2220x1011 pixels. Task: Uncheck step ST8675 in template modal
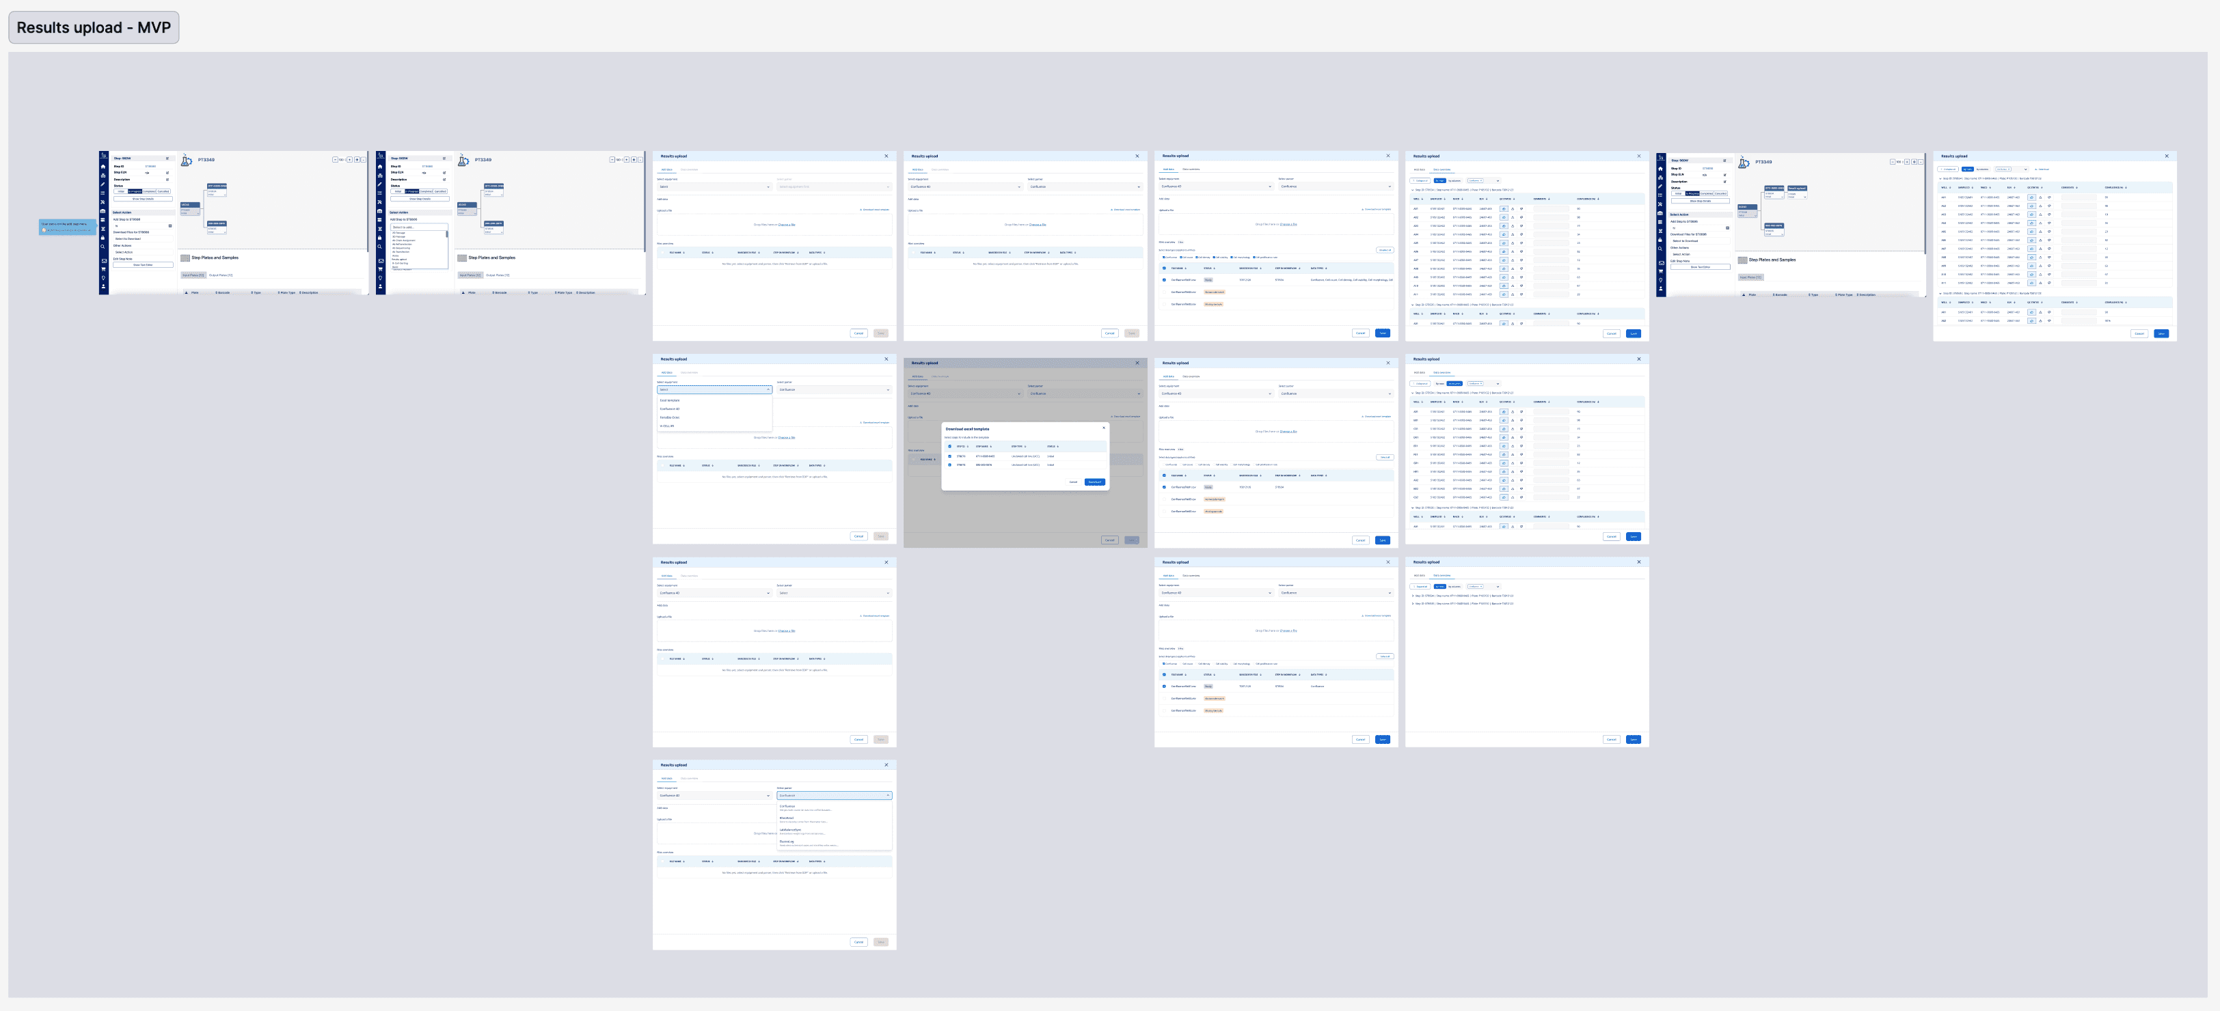(949, 465)
